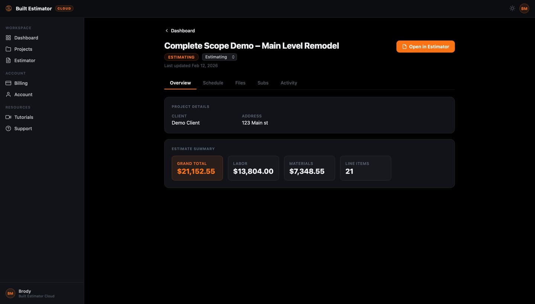Click the Support help-circle icon in sidebar
Viewport: 535px width, 304px height.
[8, 129]
